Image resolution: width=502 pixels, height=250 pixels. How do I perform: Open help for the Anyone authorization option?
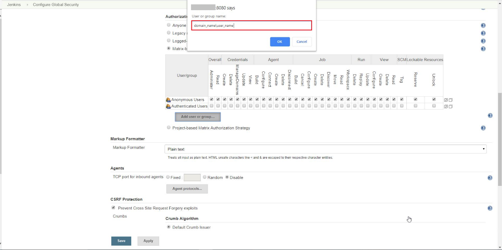tap(483, 26)
